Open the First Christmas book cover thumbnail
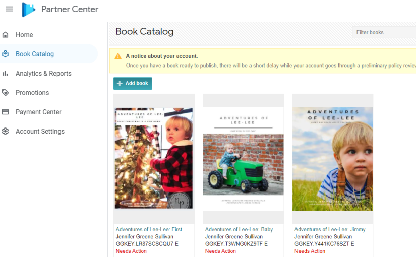 pos(154,158)
